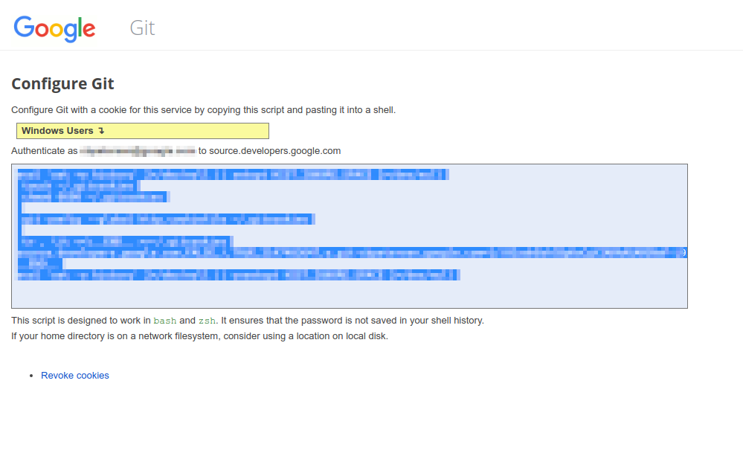Open the Revoke cookies link
The width and height of the screenshot is (743, 456).
point(75,376)
